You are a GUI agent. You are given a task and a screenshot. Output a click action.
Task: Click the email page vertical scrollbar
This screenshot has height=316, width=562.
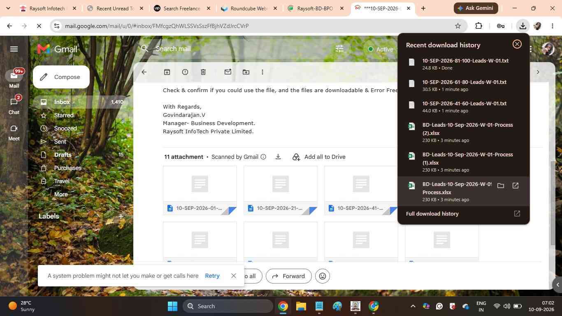coord(553,202)
